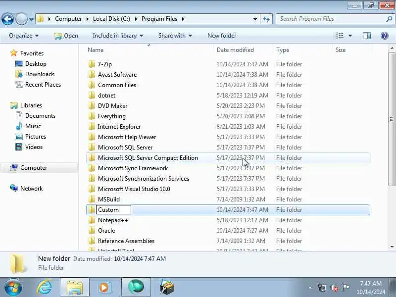Viewport: 396px width, 297px height.
Task: Open recent pages dropdown beside navigation arrows
Action: [31, 19]
